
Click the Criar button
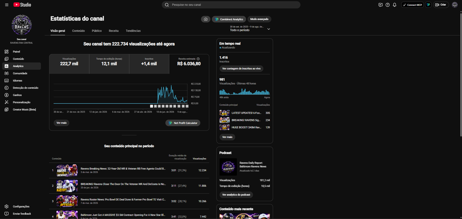click(441, 5)
